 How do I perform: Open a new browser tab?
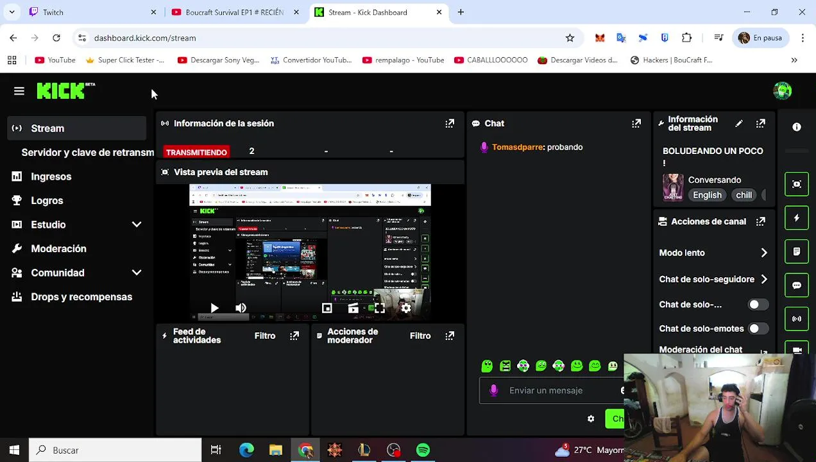(461, 12)
